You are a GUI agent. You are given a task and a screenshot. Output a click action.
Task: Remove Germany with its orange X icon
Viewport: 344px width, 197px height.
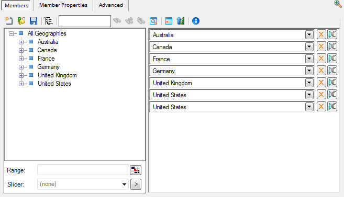[321, 71]
